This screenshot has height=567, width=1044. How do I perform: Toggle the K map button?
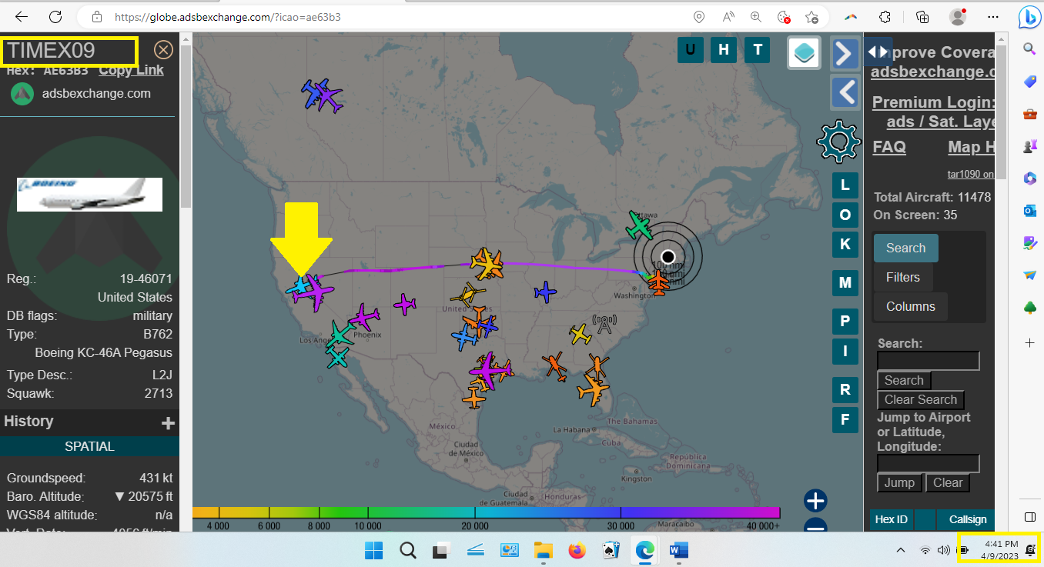click(x=845, y=244)
